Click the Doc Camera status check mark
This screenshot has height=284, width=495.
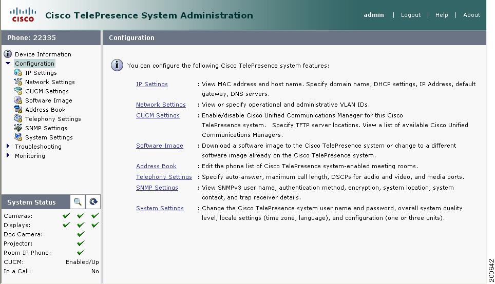81,234
